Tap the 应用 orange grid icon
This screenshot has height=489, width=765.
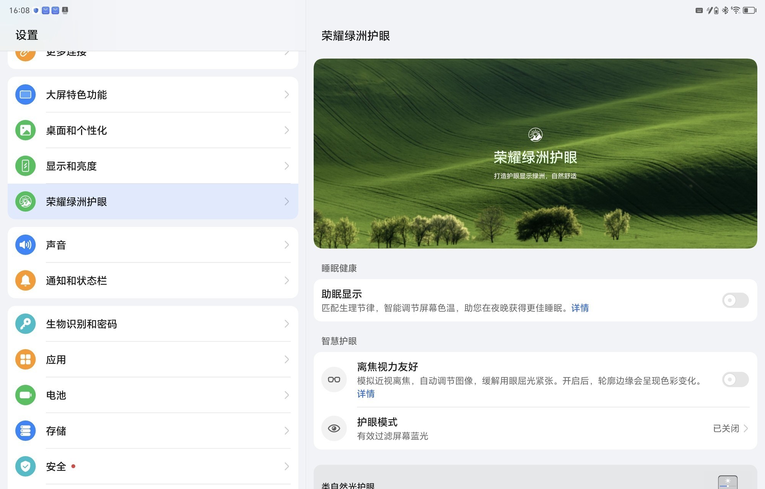(25, 359)
